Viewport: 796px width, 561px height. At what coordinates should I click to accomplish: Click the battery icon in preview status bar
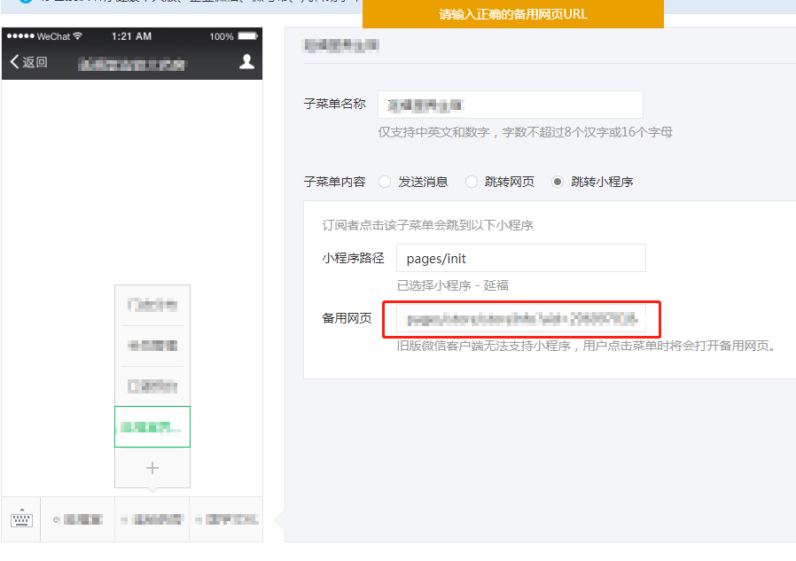pyautogui.click(x=248, y=36)
